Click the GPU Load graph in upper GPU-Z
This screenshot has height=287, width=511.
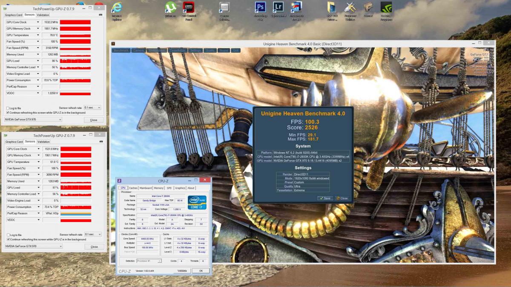pos(75,61)
